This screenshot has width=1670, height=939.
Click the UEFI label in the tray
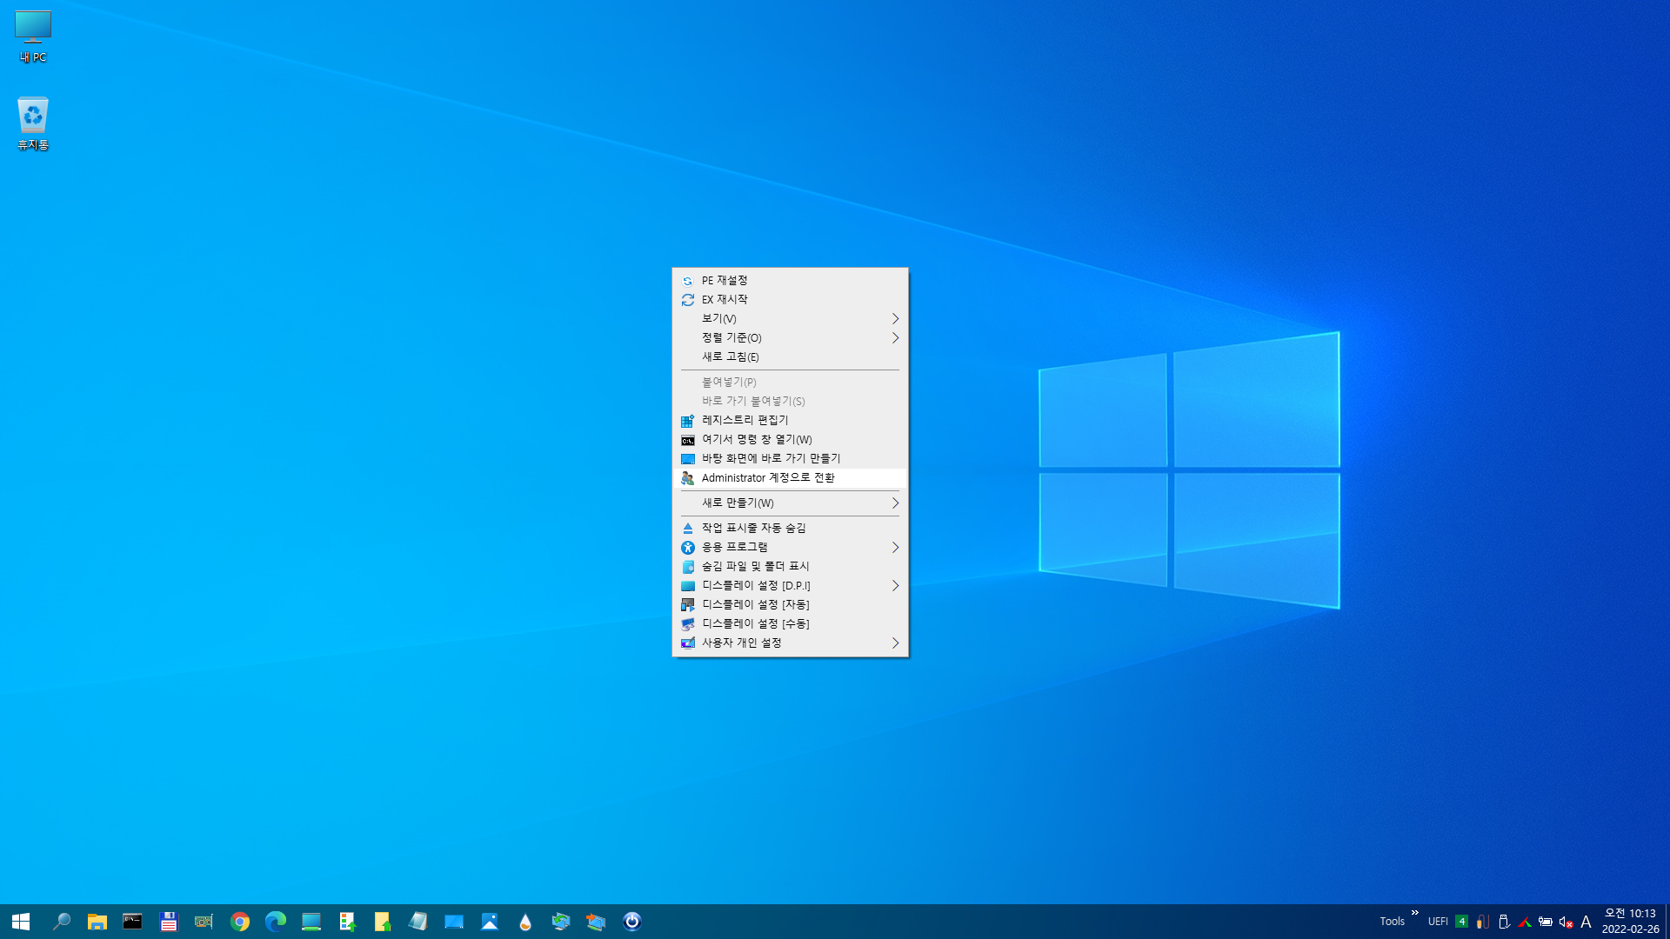(1438, 922)
